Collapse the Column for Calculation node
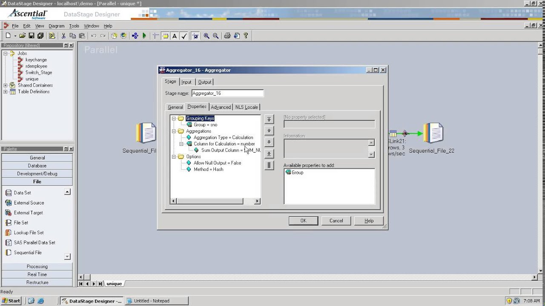The image size is (545, 306). click(x=181, y=144)
